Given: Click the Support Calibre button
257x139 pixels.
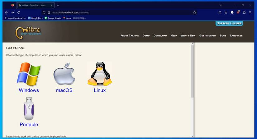Looking at the screenshot, I should (x=229, y=23).
